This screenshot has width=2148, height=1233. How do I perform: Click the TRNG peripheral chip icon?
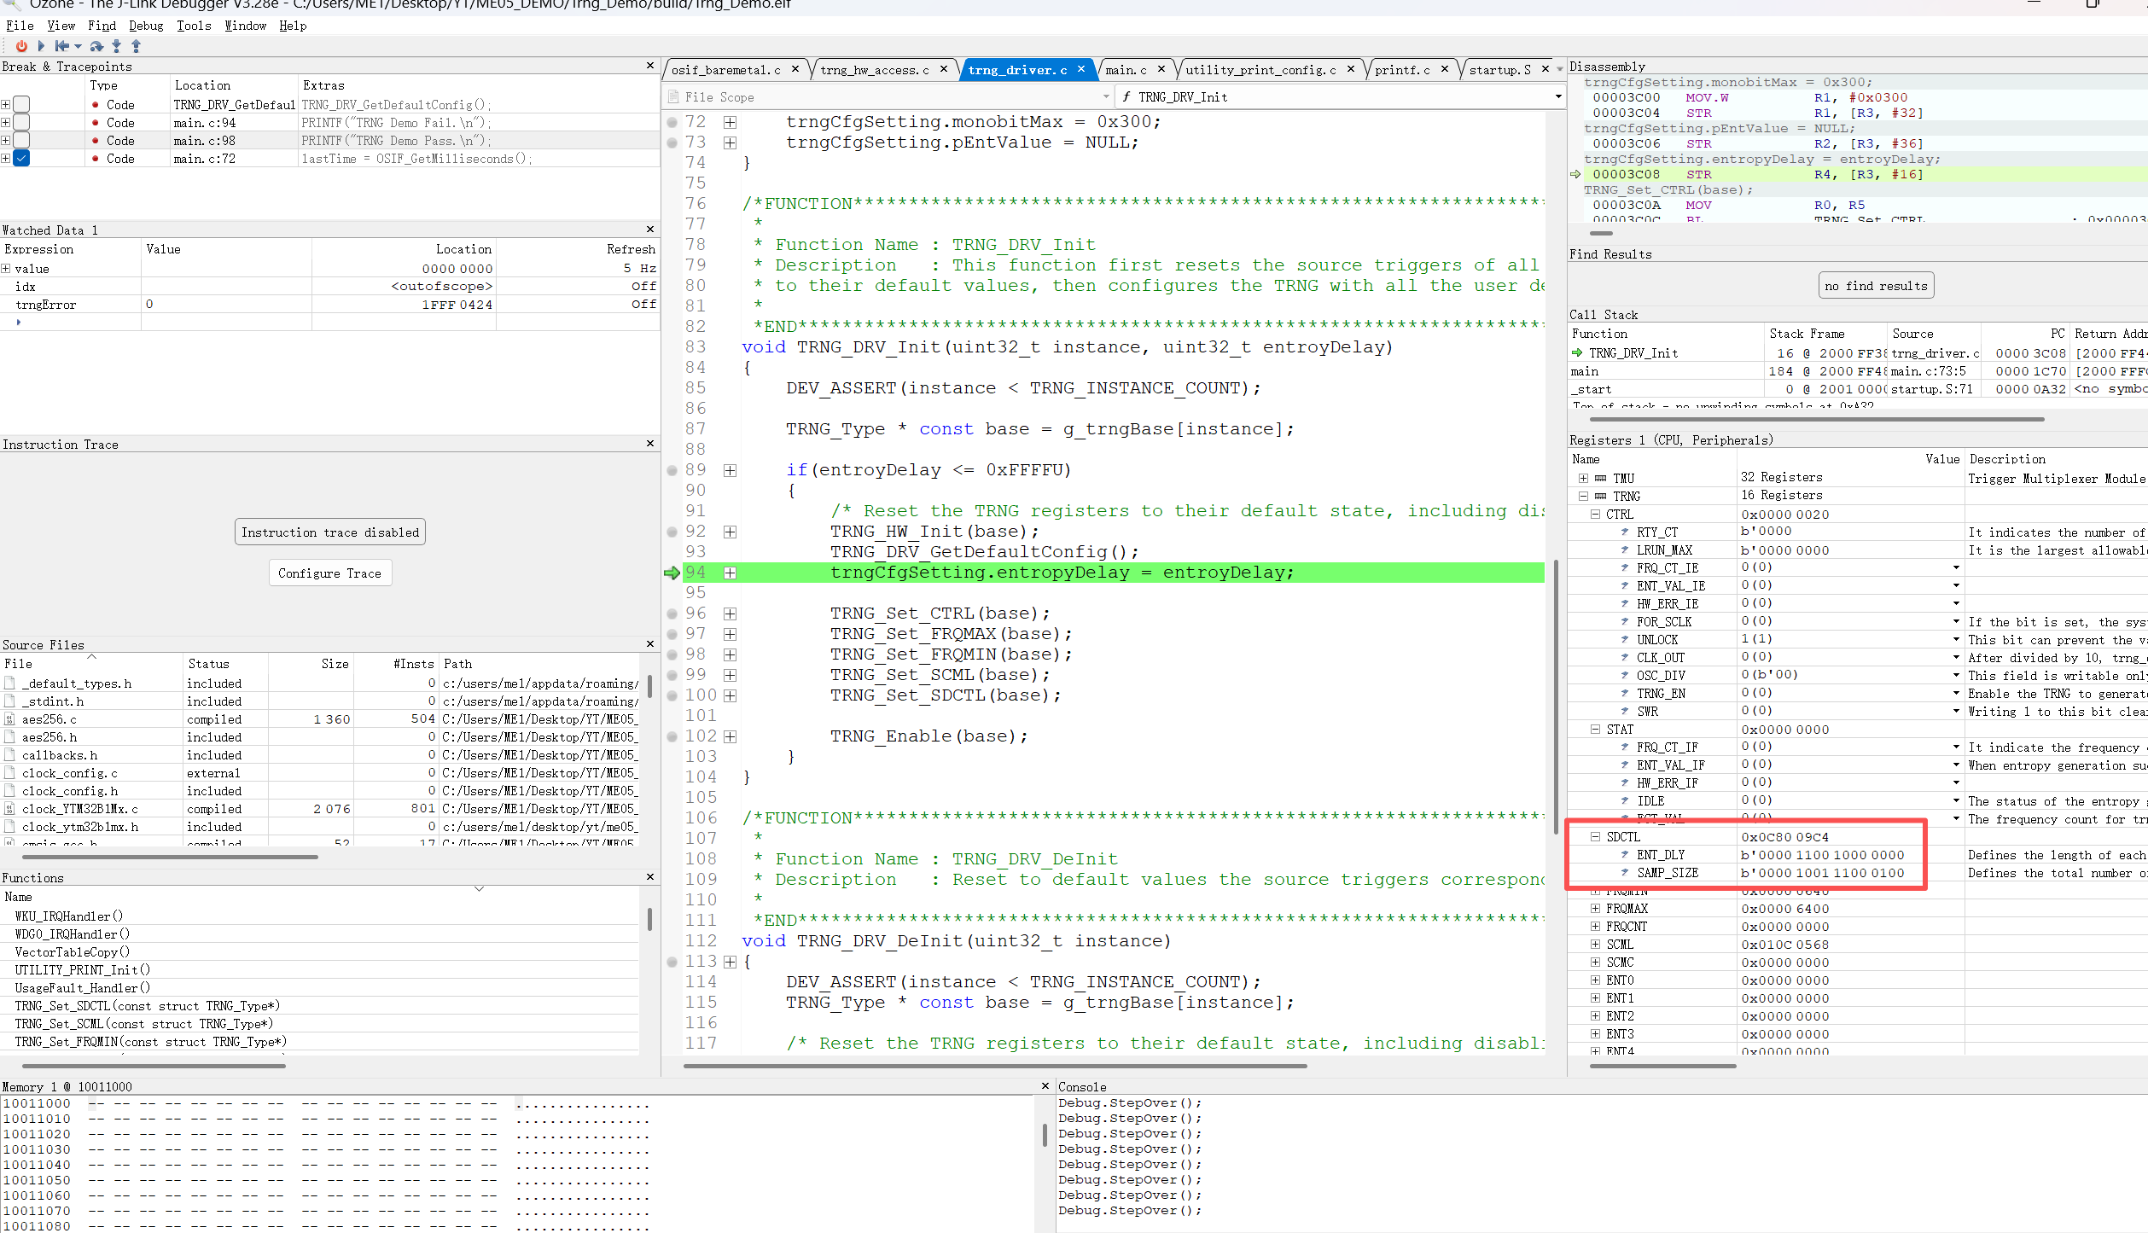pos(1601,496)
